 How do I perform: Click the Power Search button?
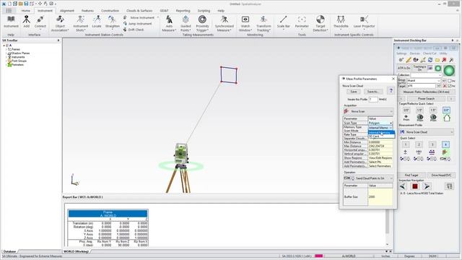(426, 98)
